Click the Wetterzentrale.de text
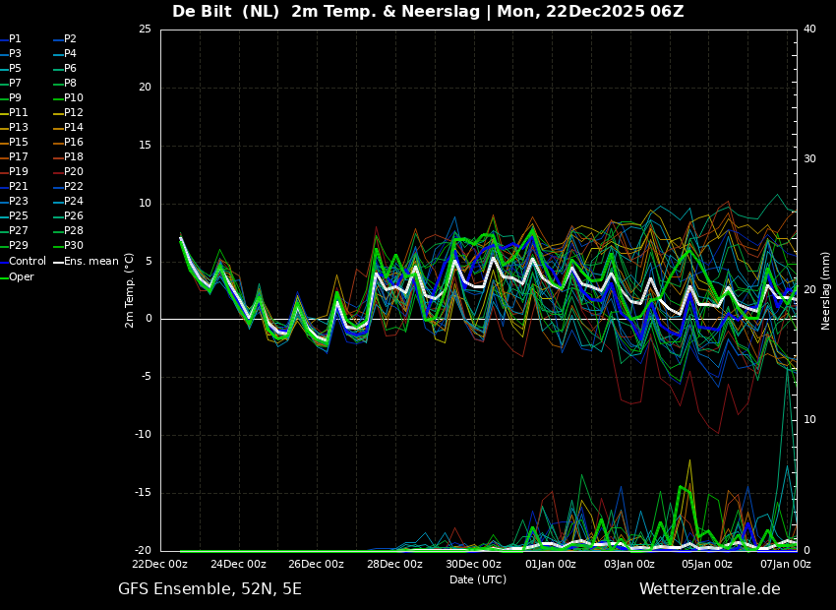 [709, 589]
